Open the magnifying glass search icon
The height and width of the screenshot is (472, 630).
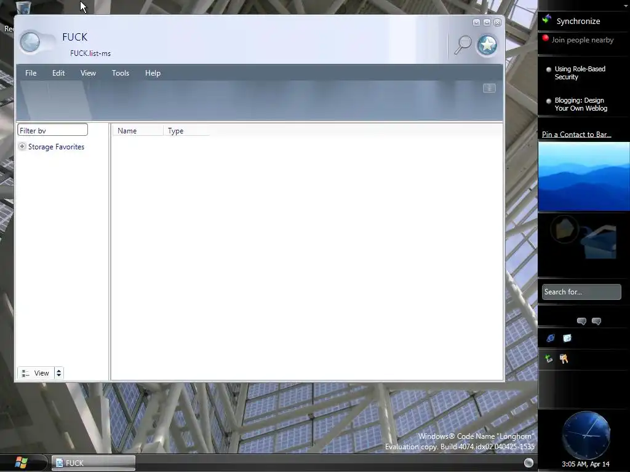[x=463, y=44]
